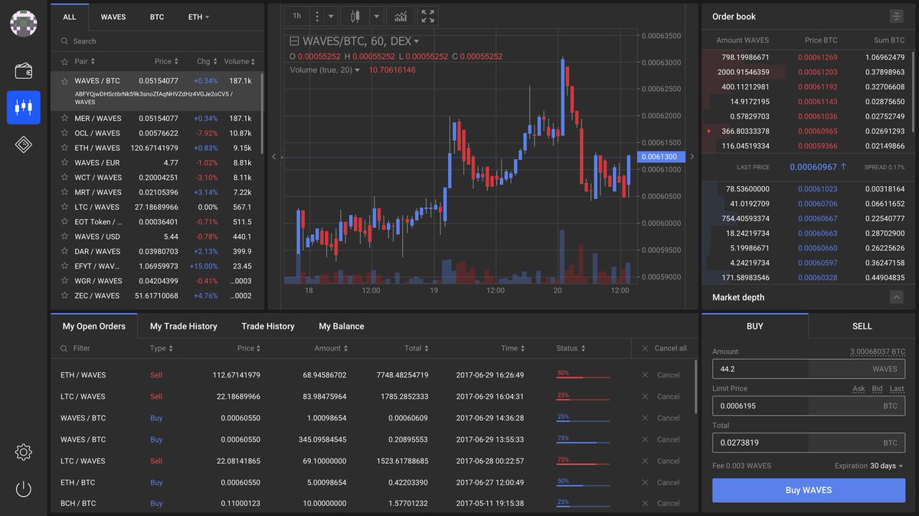Switch to Trade History tab
Viewport: 919px width, 516px height.
pos(268,326)
